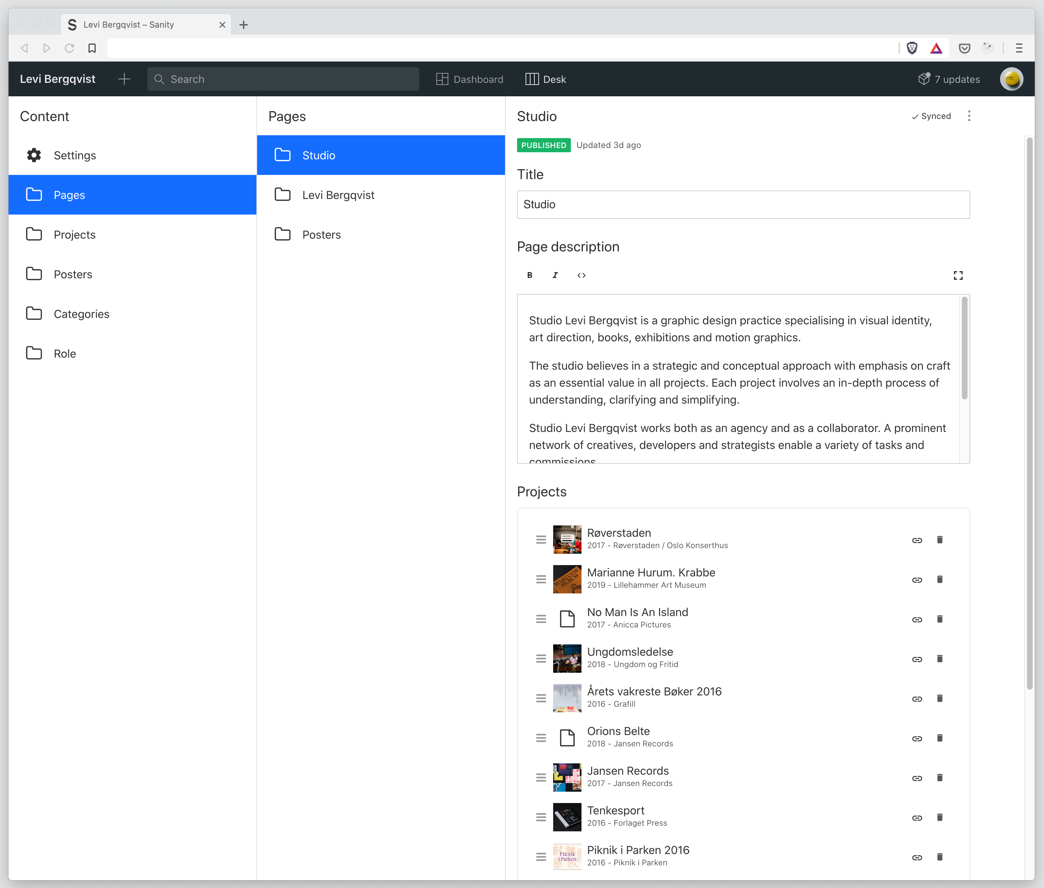Click the link icon for Røverstaden

coord(917,540)
